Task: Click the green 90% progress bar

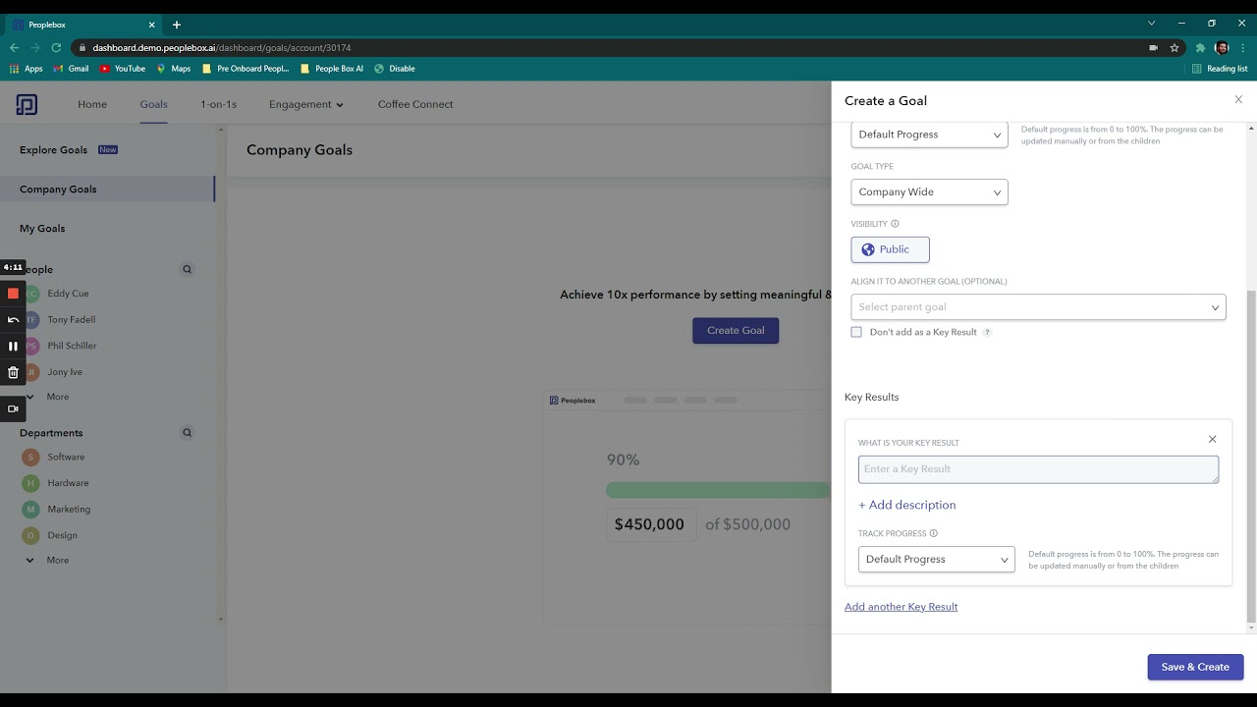Action: 719,490
